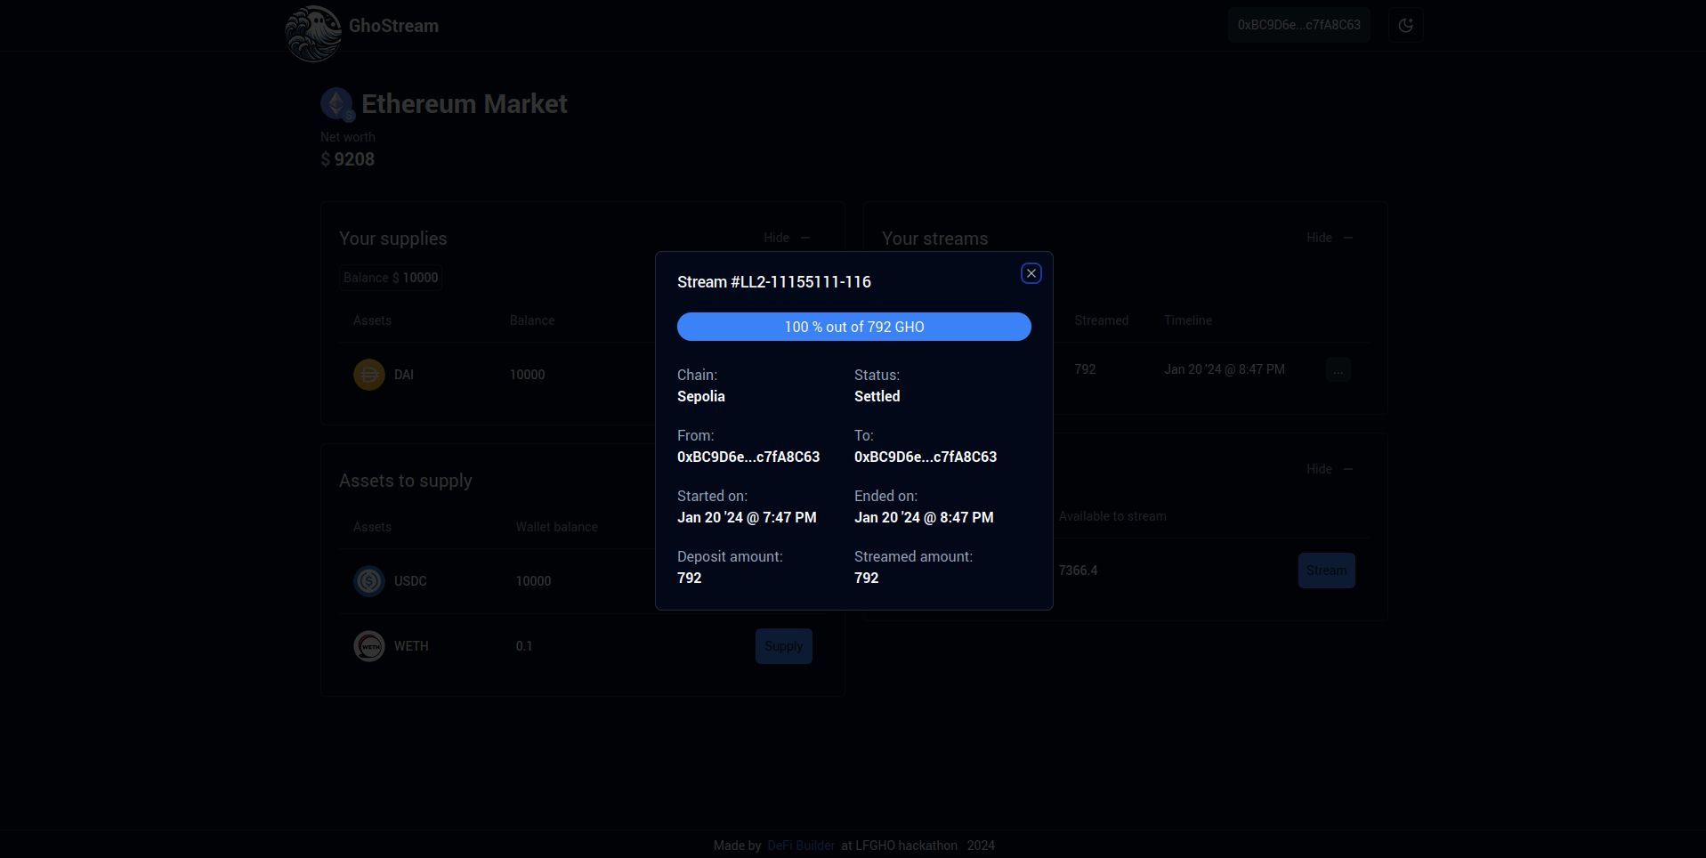1706x858 pixels.
Task: Click the Wallet balance column header
Action: [556, 527]
